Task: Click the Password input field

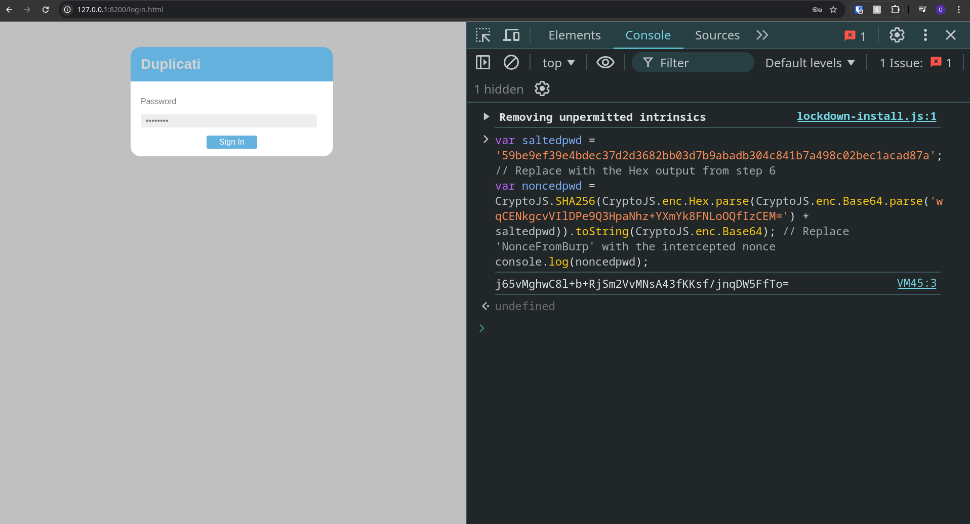Action: pos(229,121)
